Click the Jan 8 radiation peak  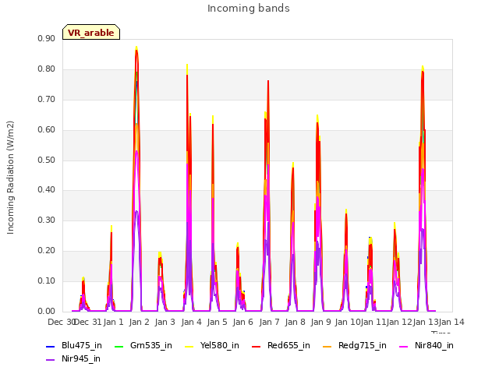coord(293,164)
